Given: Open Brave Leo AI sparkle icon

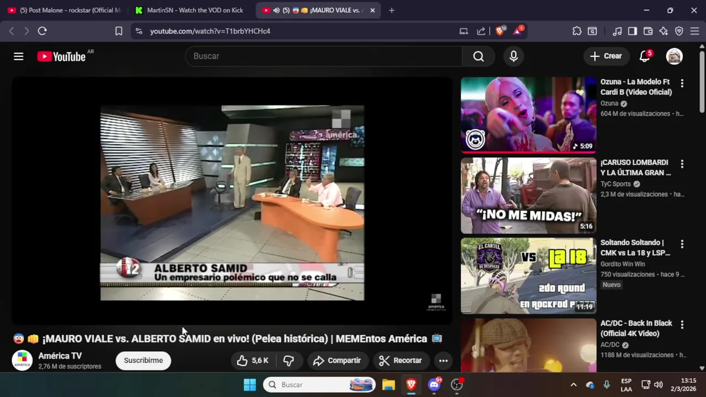Looking at the screenshot, I should click(664, 31).
